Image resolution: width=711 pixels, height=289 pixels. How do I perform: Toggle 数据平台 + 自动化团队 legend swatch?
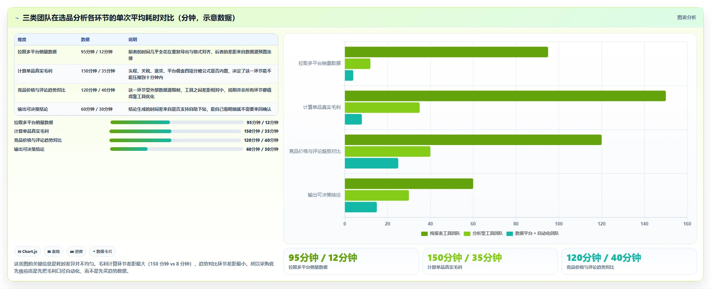(510, 234)
